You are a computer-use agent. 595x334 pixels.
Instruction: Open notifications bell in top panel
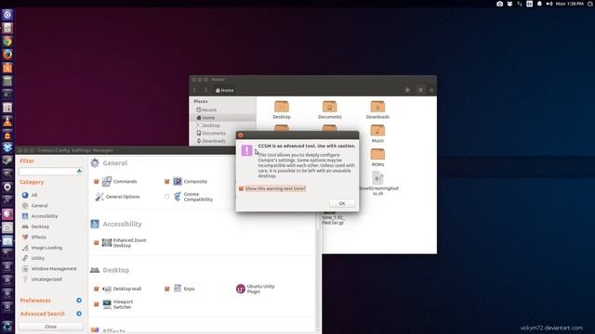point(539,4)
